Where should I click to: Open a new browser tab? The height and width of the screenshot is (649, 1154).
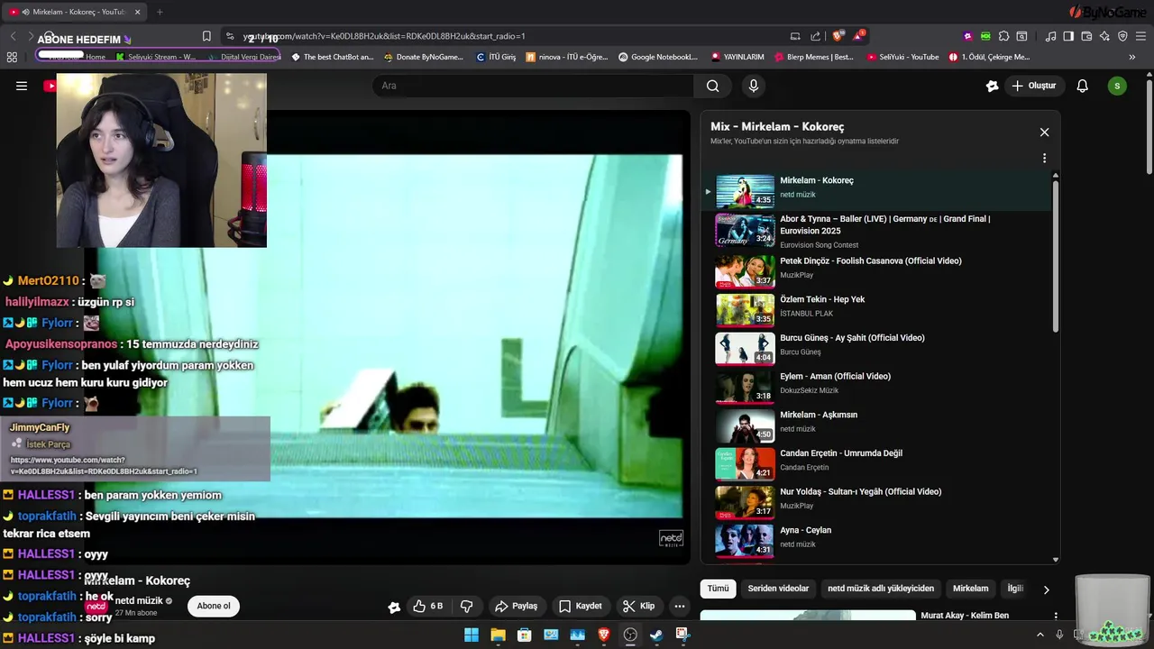pyautogui.click(x=160, y=12)
